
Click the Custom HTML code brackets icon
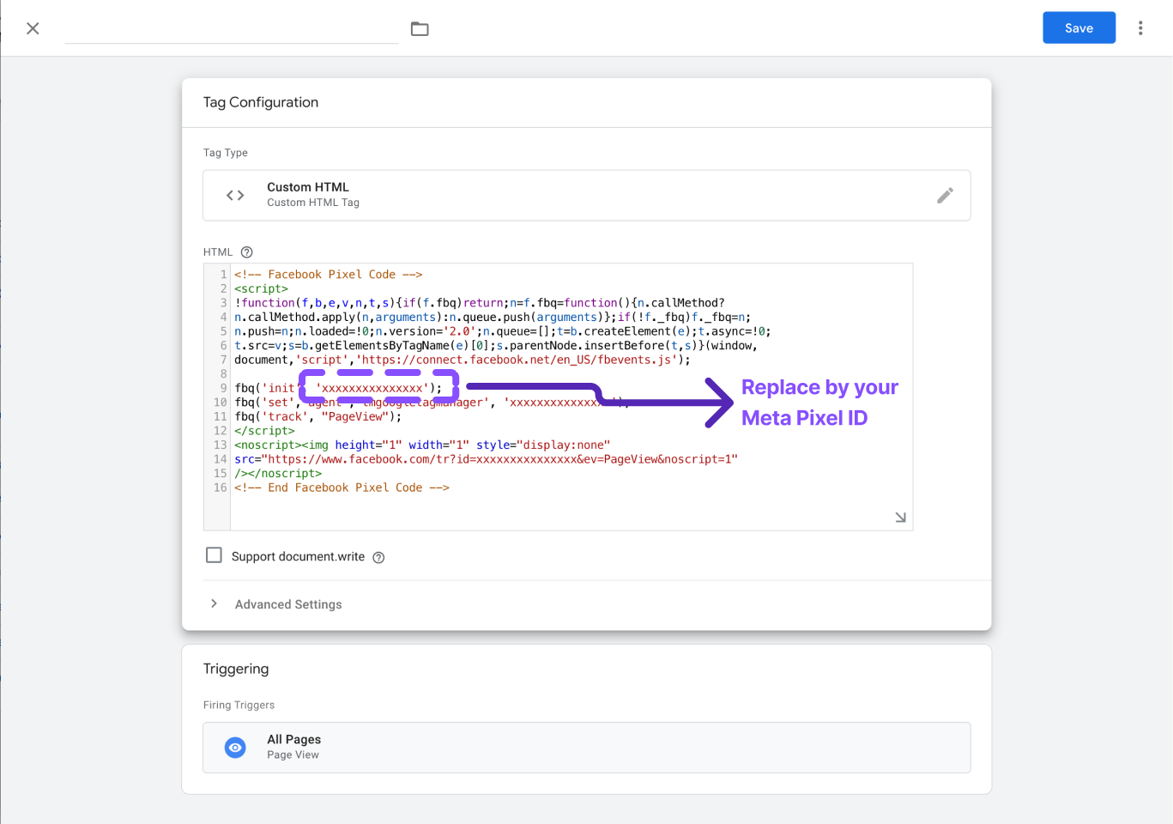[235, 196]
